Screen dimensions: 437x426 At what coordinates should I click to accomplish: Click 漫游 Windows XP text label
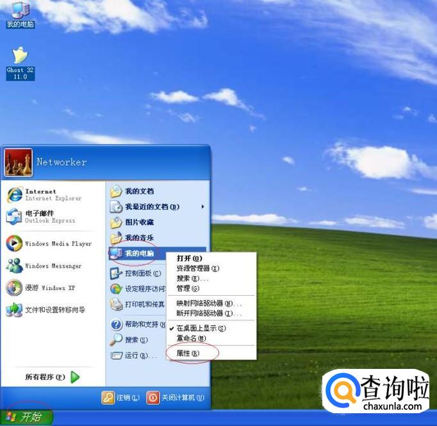click(50, 288)
